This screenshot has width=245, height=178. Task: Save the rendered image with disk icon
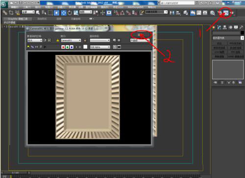tap(28, 47)
